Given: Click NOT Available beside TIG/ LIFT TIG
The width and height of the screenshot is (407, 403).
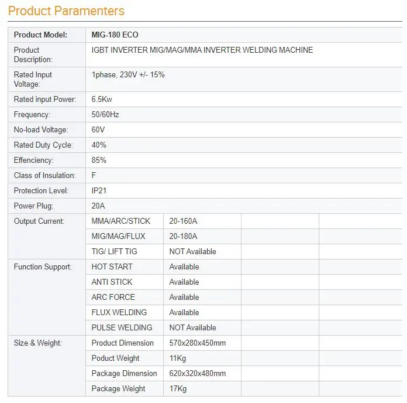Looking at the screenshot, I should [192, 252].
